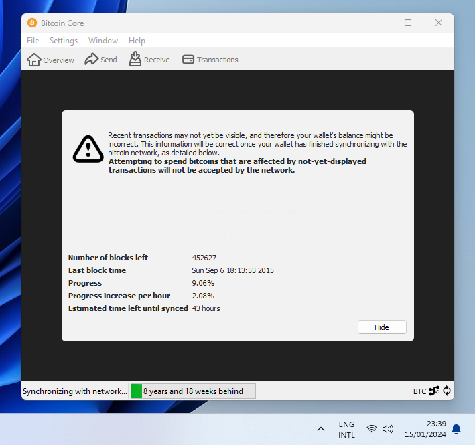Click the 'Number of blocks left' label
475x445 pixels.
point(108,258)
